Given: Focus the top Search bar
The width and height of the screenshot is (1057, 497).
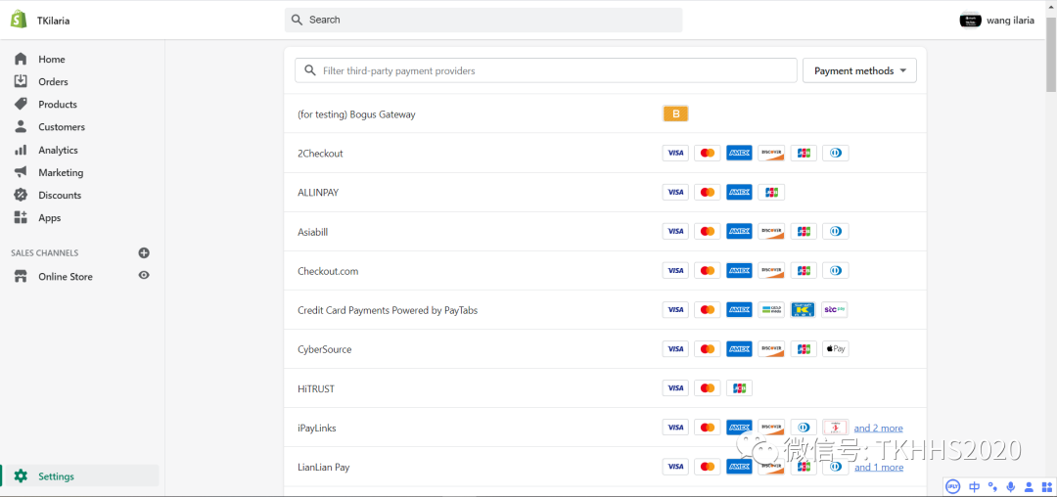Looking at the screenshot, I should tap(483, 20).
